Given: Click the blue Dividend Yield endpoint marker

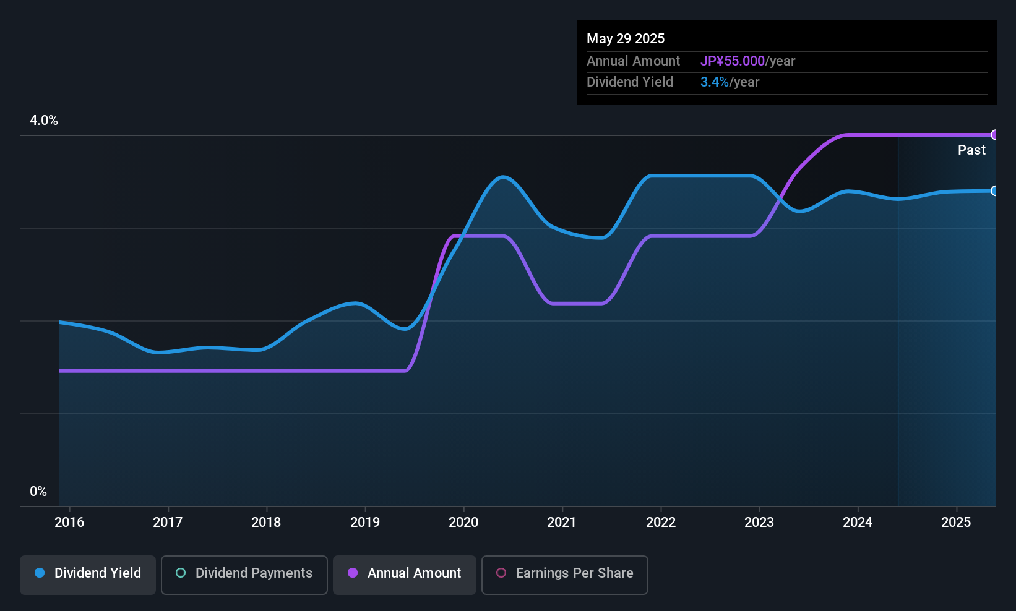Looking at the screenshot, I should [995, 191].
